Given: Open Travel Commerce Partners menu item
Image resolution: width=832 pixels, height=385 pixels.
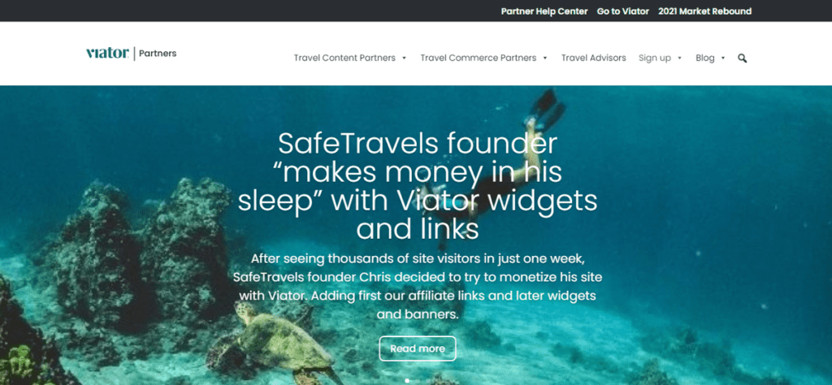Looking at the screenshot, I should coord(478,58).
